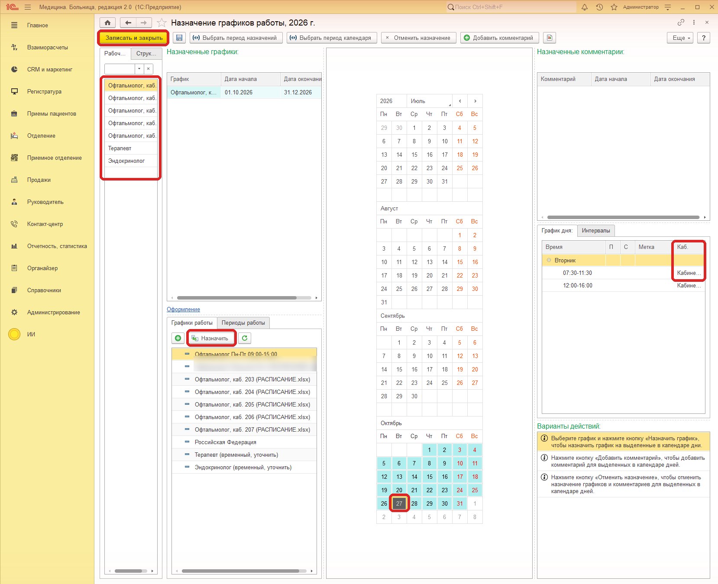718x584 pixels.
Task: Click the horizontal scrollbar under Назначенные комментарии
Action: point(623,217)
